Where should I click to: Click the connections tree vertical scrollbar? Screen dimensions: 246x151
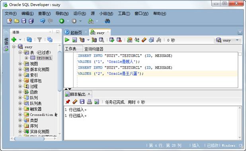point(60,71)
